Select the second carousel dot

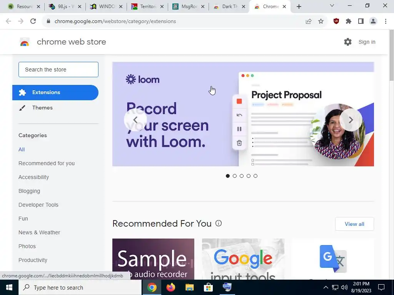pos(235,176)
